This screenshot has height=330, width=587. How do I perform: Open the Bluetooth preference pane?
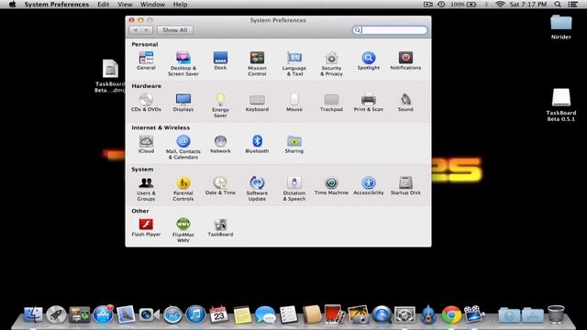257,144
